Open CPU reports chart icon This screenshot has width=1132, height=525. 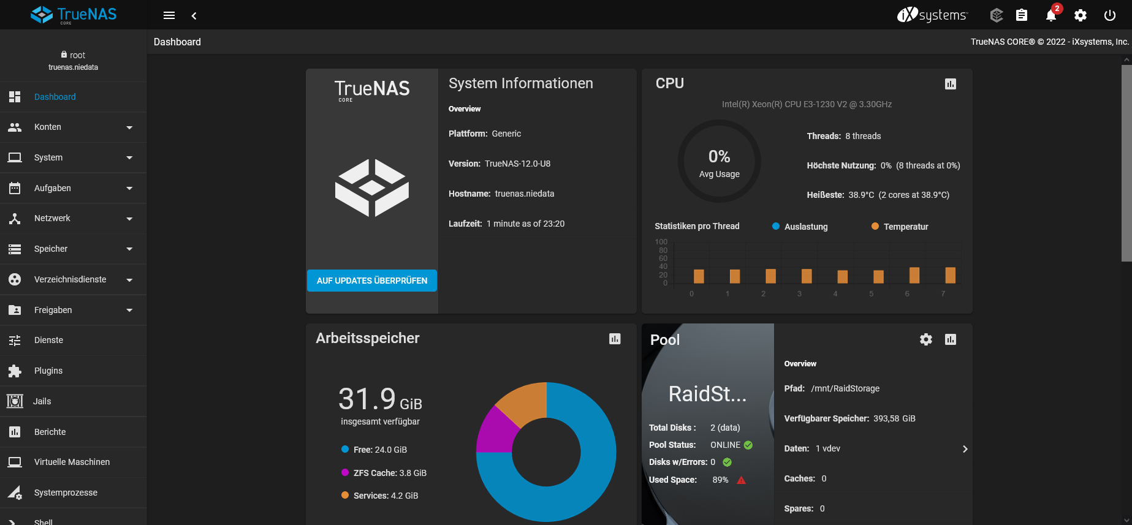[951, 84]
